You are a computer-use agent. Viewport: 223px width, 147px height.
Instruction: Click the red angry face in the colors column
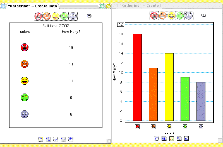coord(25,47)
